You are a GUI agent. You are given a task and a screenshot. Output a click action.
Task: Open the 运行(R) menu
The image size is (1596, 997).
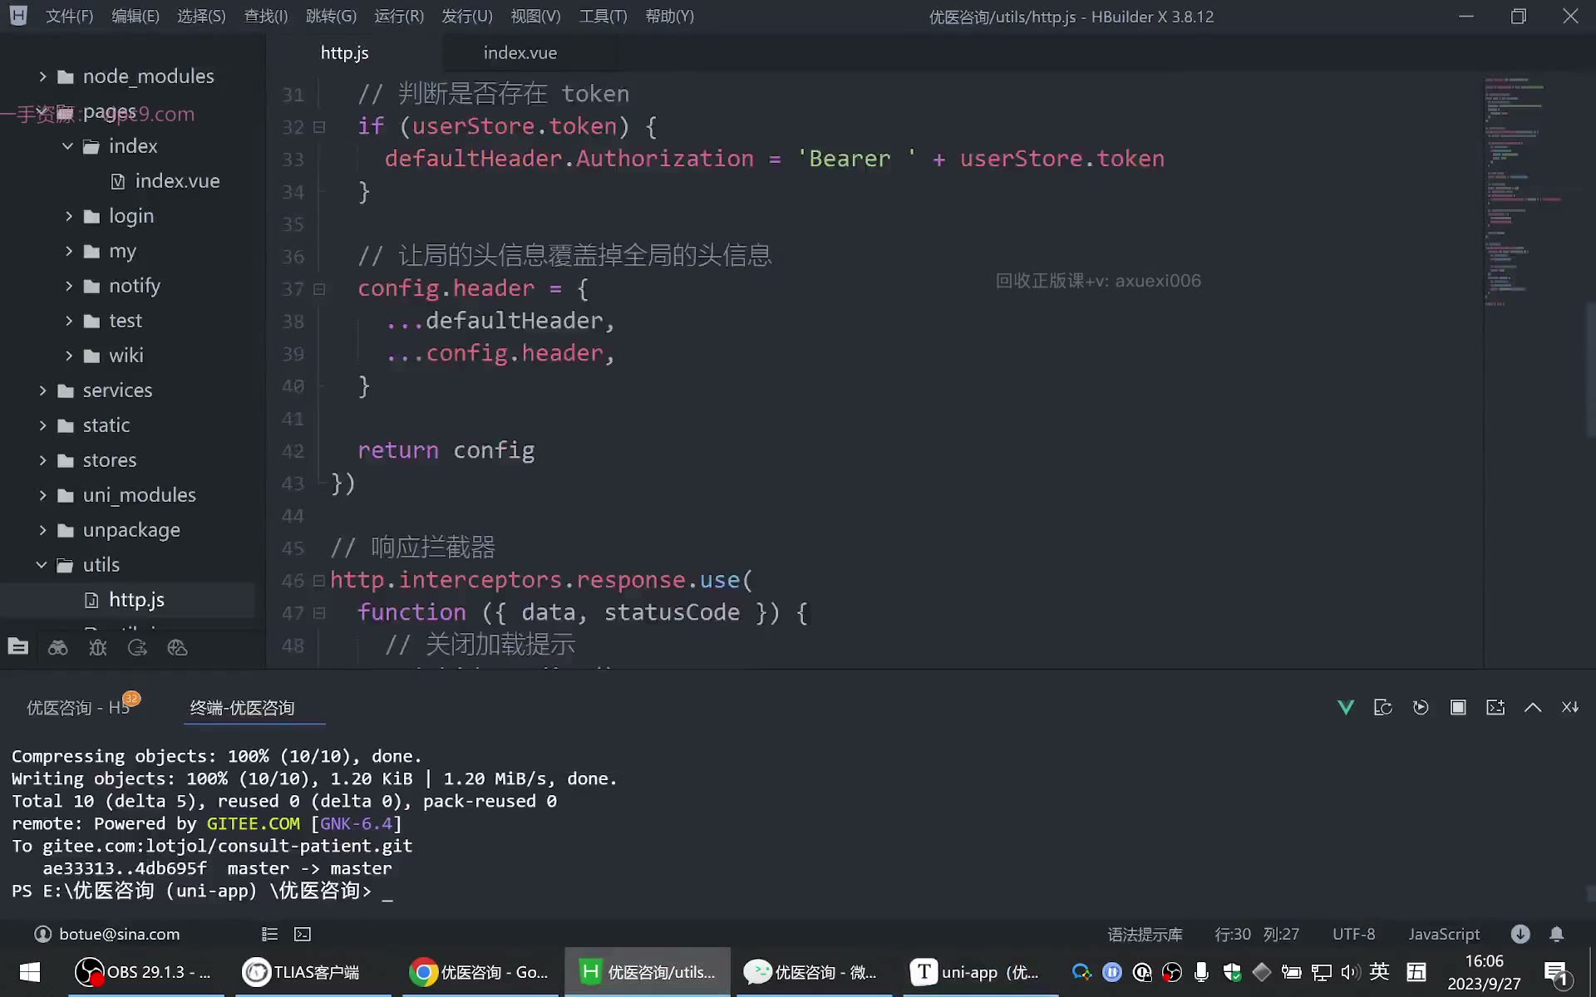[399, 17]
